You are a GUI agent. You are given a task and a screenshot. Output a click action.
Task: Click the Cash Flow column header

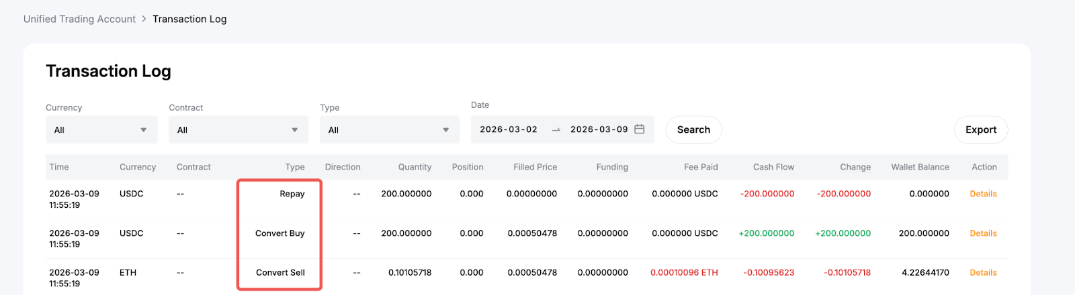tap(773, 167)
